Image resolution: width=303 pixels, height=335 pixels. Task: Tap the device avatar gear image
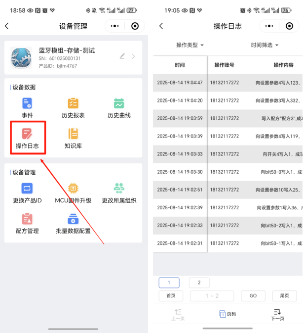pos(21,58)
